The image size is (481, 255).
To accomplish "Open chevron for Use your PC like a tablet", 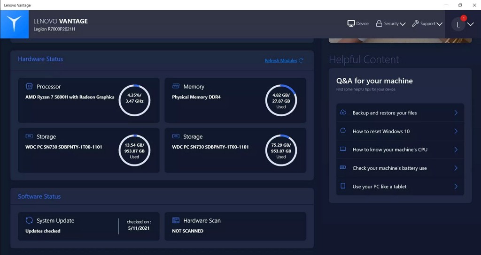I will 456,186.
